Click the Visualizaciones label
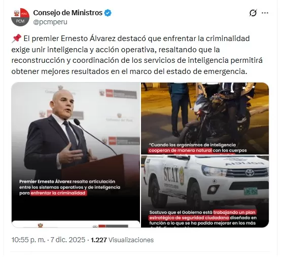 [131, 240]
